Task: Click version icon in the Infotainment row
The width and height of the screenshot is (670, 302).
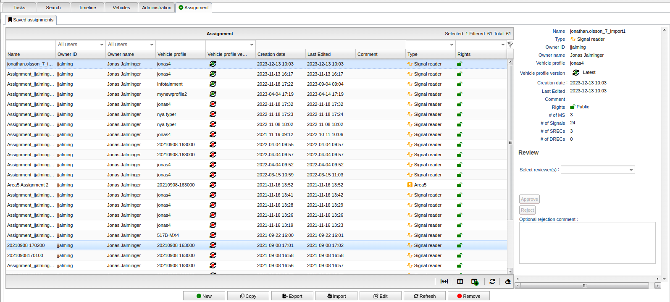Action: pos(213,84)
